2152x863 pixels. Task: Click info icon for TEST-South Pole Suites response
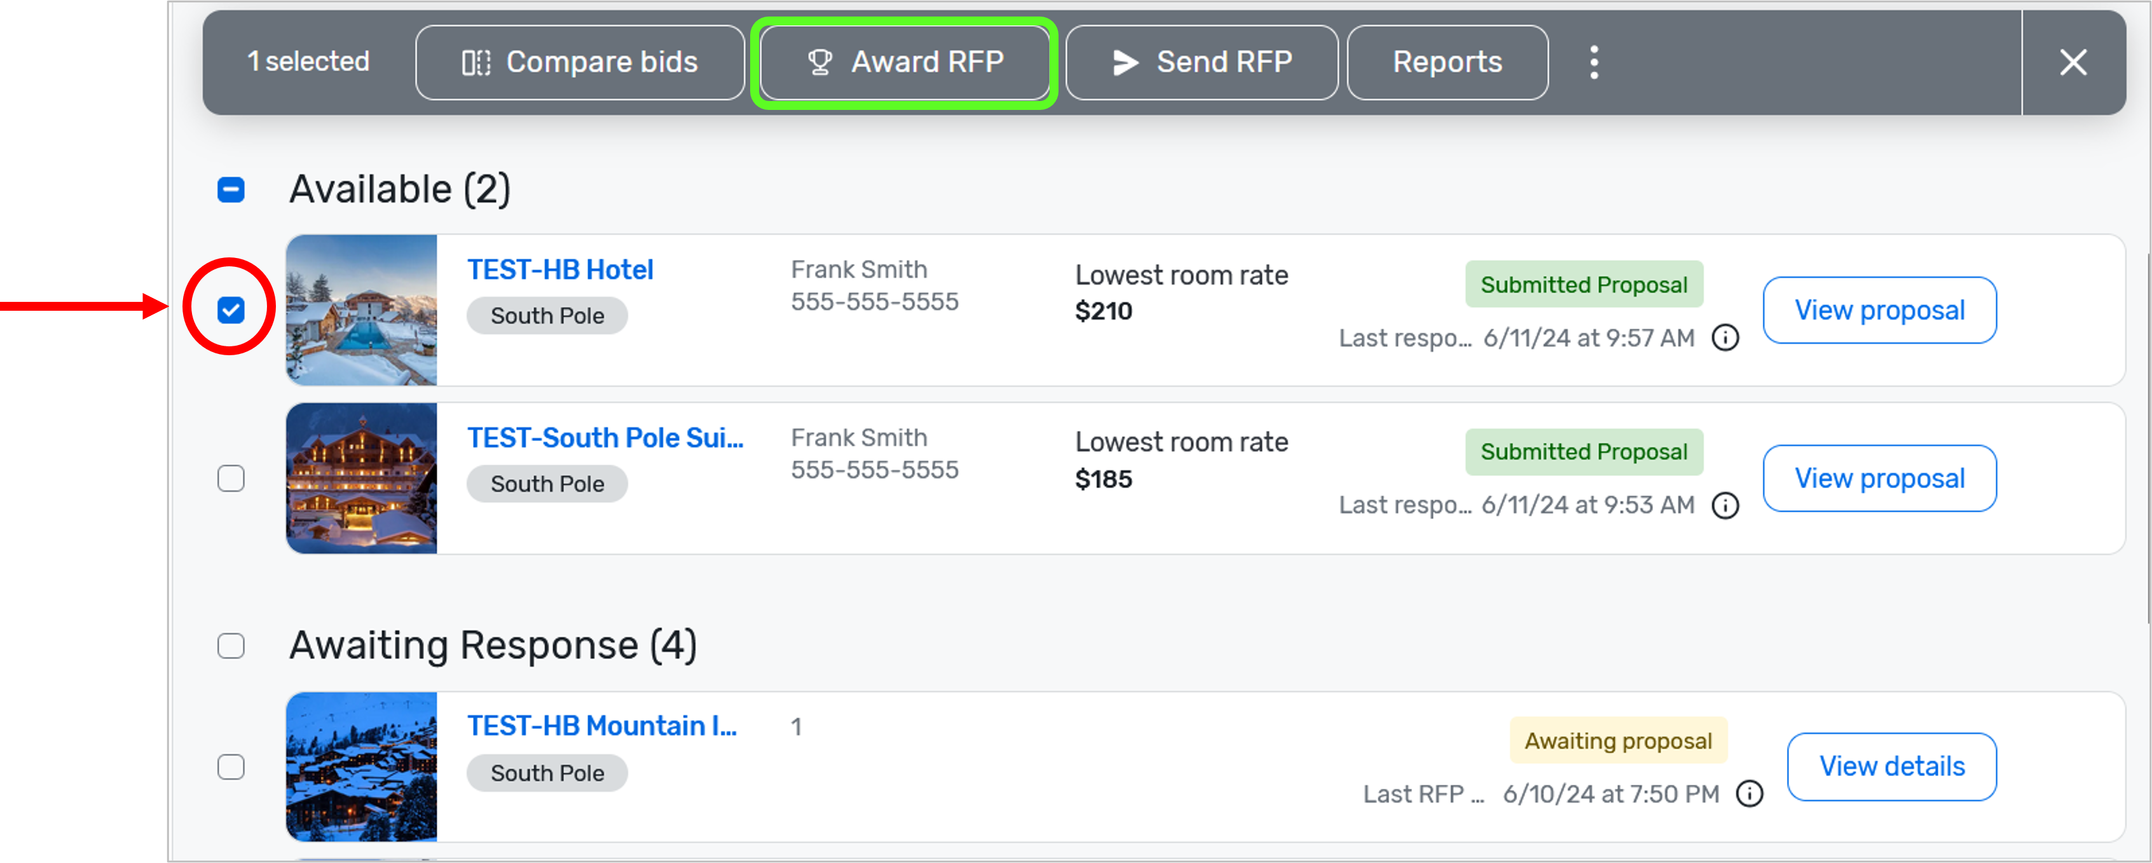[1725, 505]
